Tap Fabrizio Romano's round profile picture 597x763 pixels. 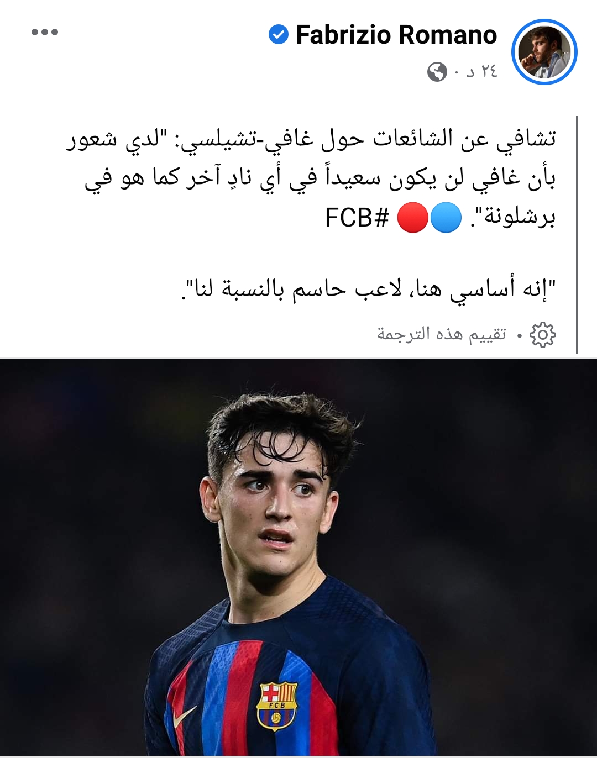click(x=544, y=52)
